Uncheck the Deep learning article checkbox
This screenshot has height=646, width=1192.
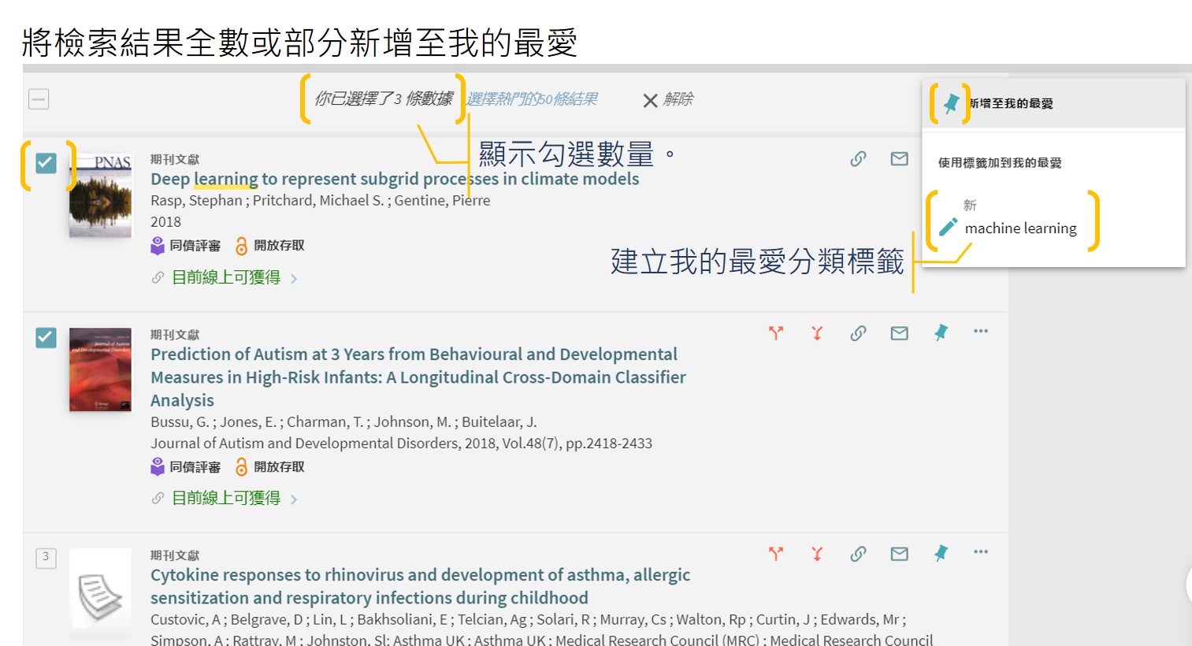pyautogui.click(x=46, y=163)
